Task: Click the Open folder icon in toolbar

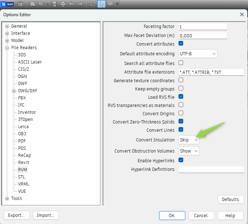Action: click(41, 4)
